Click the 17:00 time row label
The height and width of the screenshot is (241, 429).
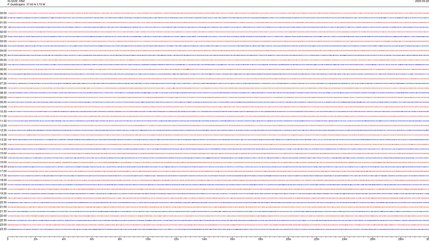3,171
